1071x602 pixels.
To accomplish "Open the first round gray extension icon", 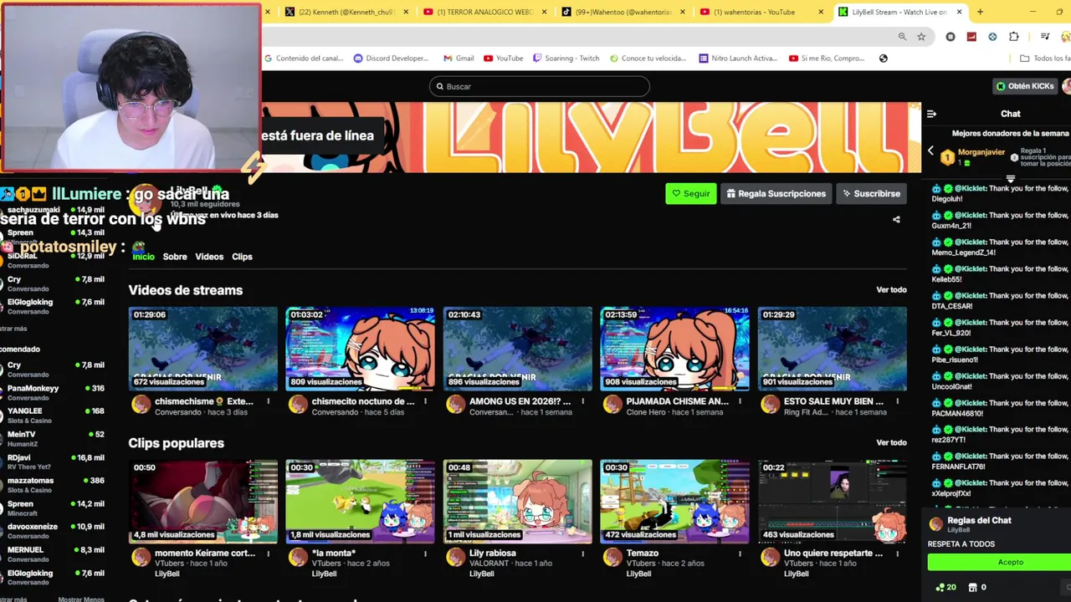I will tap(951, 37).
